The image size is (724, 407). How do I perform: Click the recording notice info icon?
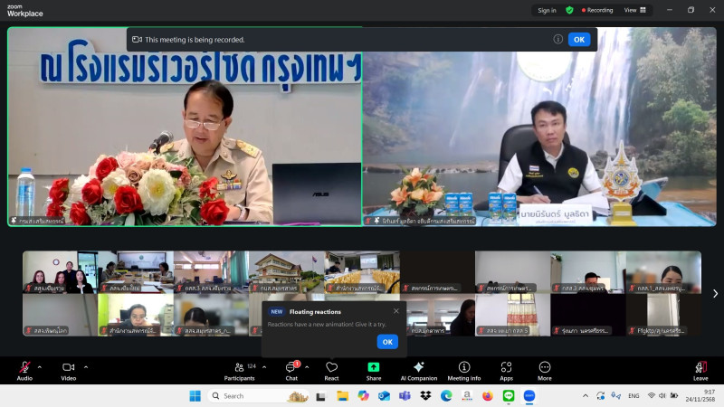click(558, 39)
